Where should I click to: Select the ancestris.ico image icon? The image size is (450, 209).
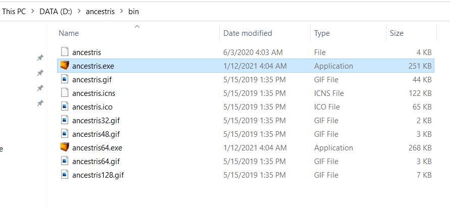65,107
